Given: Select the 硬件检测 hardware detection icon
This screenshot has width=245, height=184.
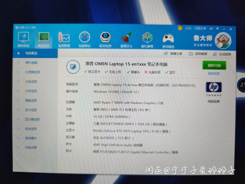Looking at the screenshot, I should coord(44,40).
